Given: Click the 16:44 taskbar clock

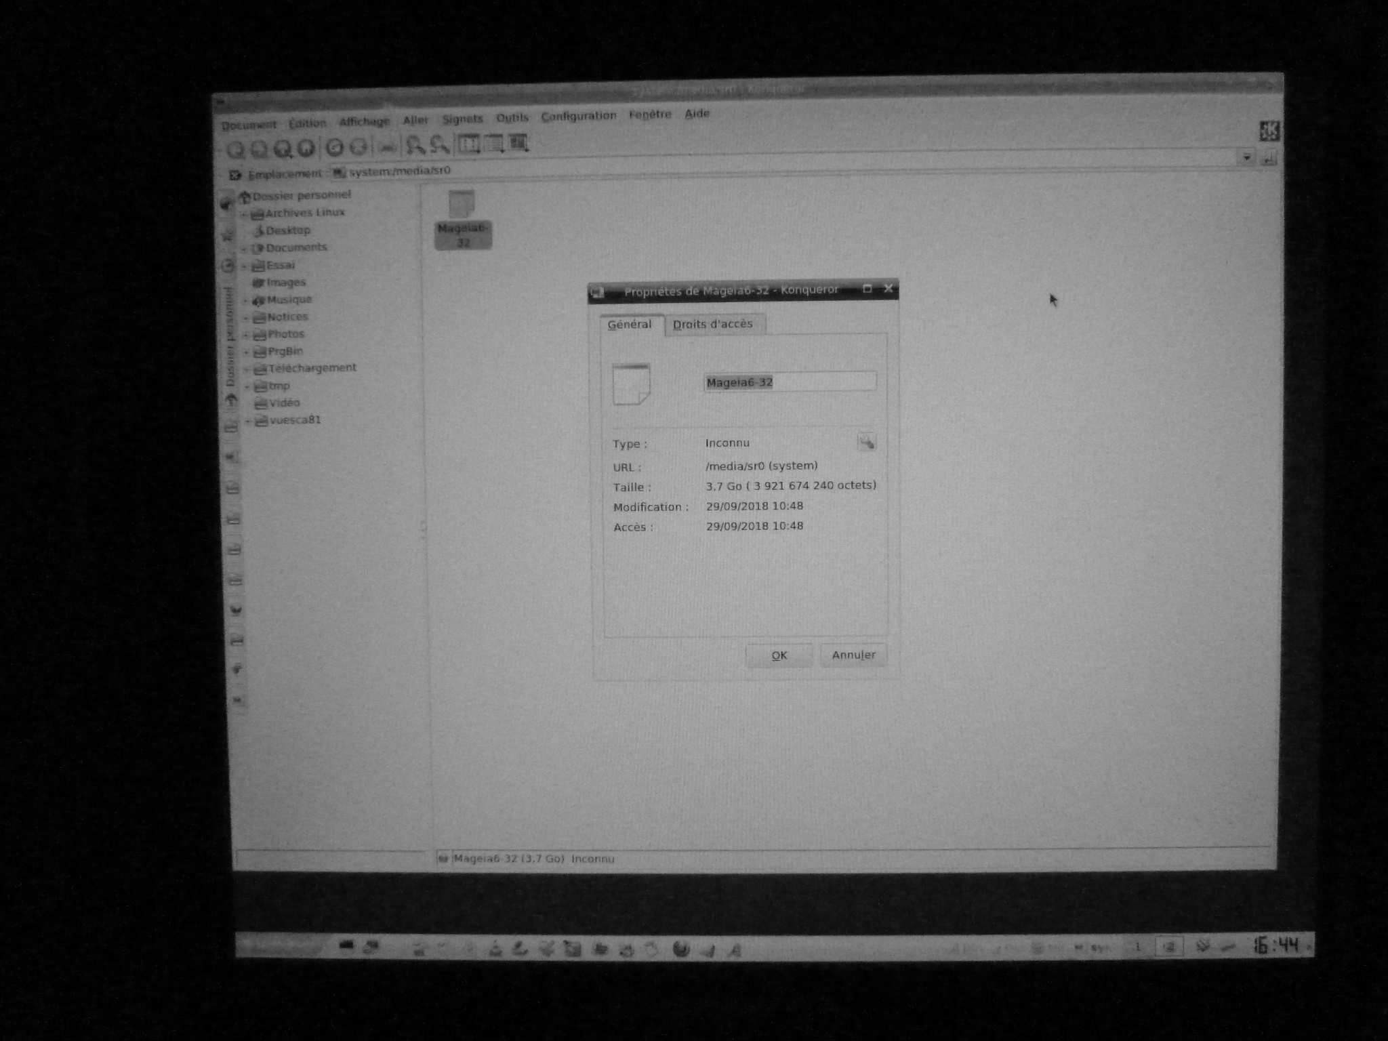Looking at the screenshot, I should point(1275,945).
